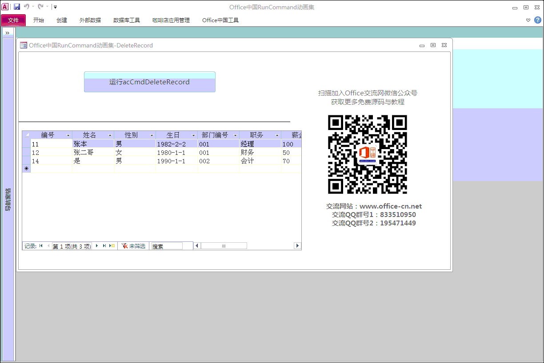Click the 未筛选 filter indicator
The height and width of the screenshot is (363, 544).
[133, 246]
